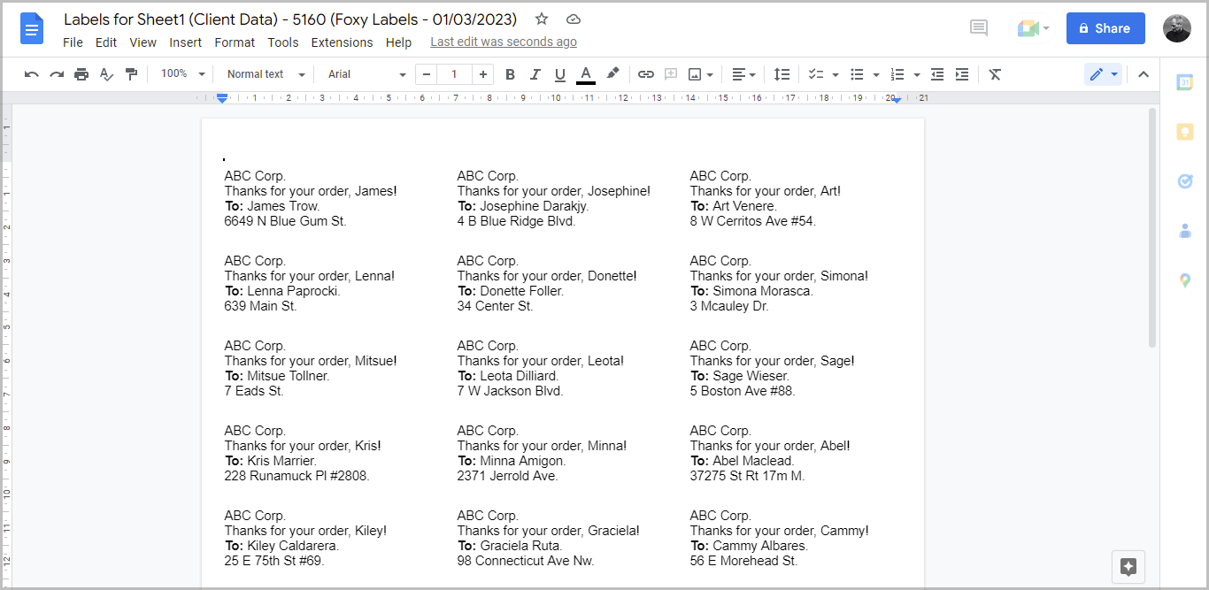Open Spelling and grammar check
This screenshot has width=1209, height=590.
pyautogui.click(x=106, y=74)
